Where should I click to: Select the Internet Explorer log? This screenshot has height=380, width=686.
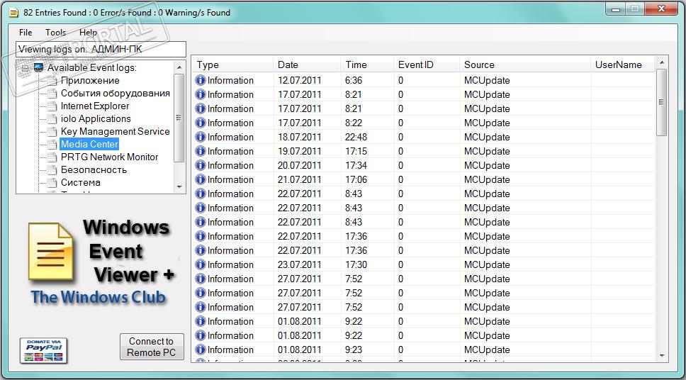[95, 106]
